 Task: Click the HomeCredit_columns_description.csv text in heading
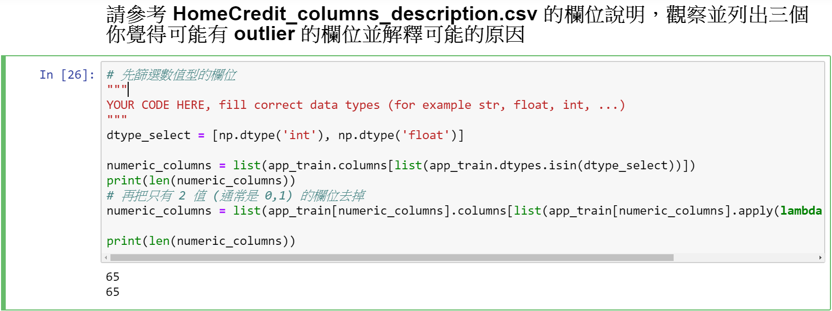[x=355, y=14]
